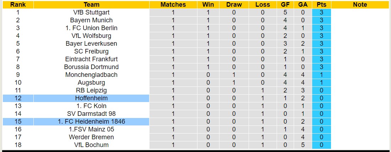The width and height of the screenshot is (391, 152).
Task: Click the highlighted rank 12 cell
Action: click(x=18, y=98)
